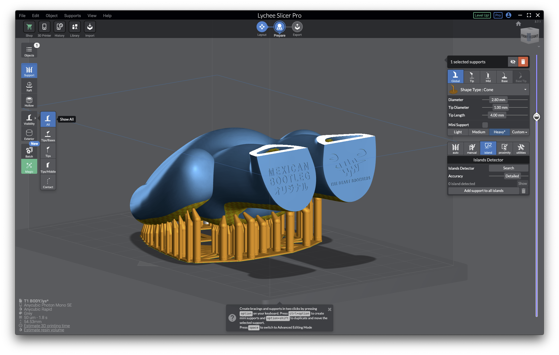
Task: Expand the Visibility submenu
Action: [x=35, y=118]
